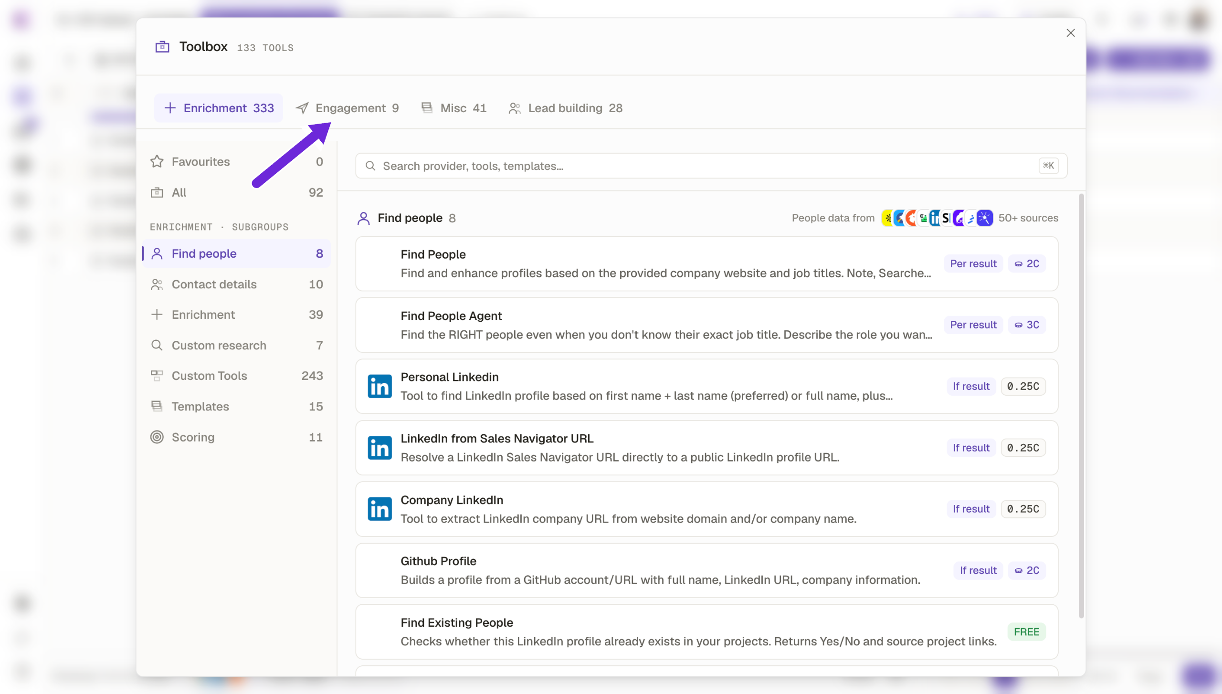
Task: Click the "Per result" badge on Find People
Action: [x=973, y=264]
